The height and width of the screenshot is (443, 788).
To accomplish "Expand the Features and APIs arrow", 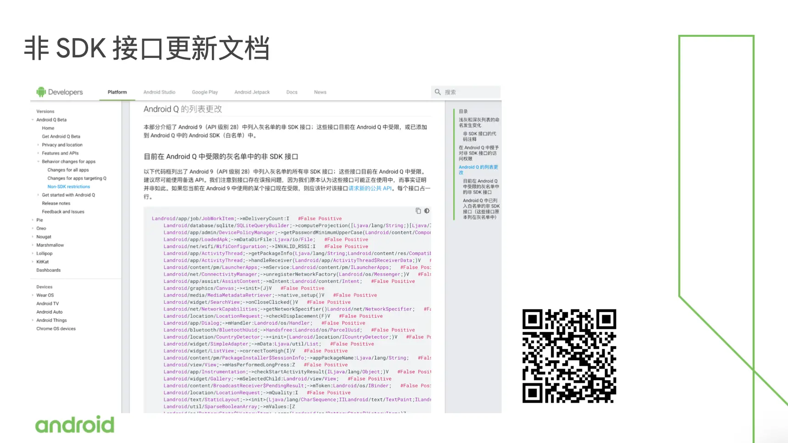I will (38, 153).
